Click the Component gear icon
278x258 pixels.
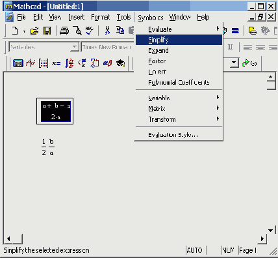click(265, 31)
